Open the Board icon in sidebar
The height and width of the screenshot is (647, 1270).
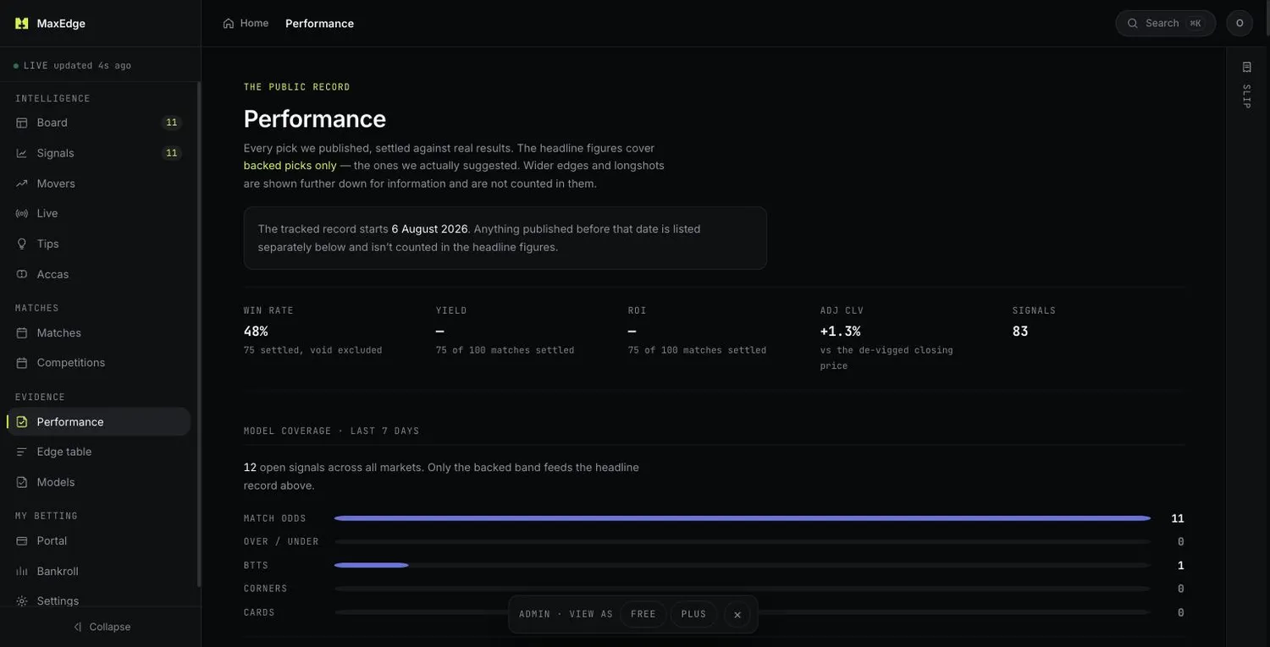tap(22, 123)
